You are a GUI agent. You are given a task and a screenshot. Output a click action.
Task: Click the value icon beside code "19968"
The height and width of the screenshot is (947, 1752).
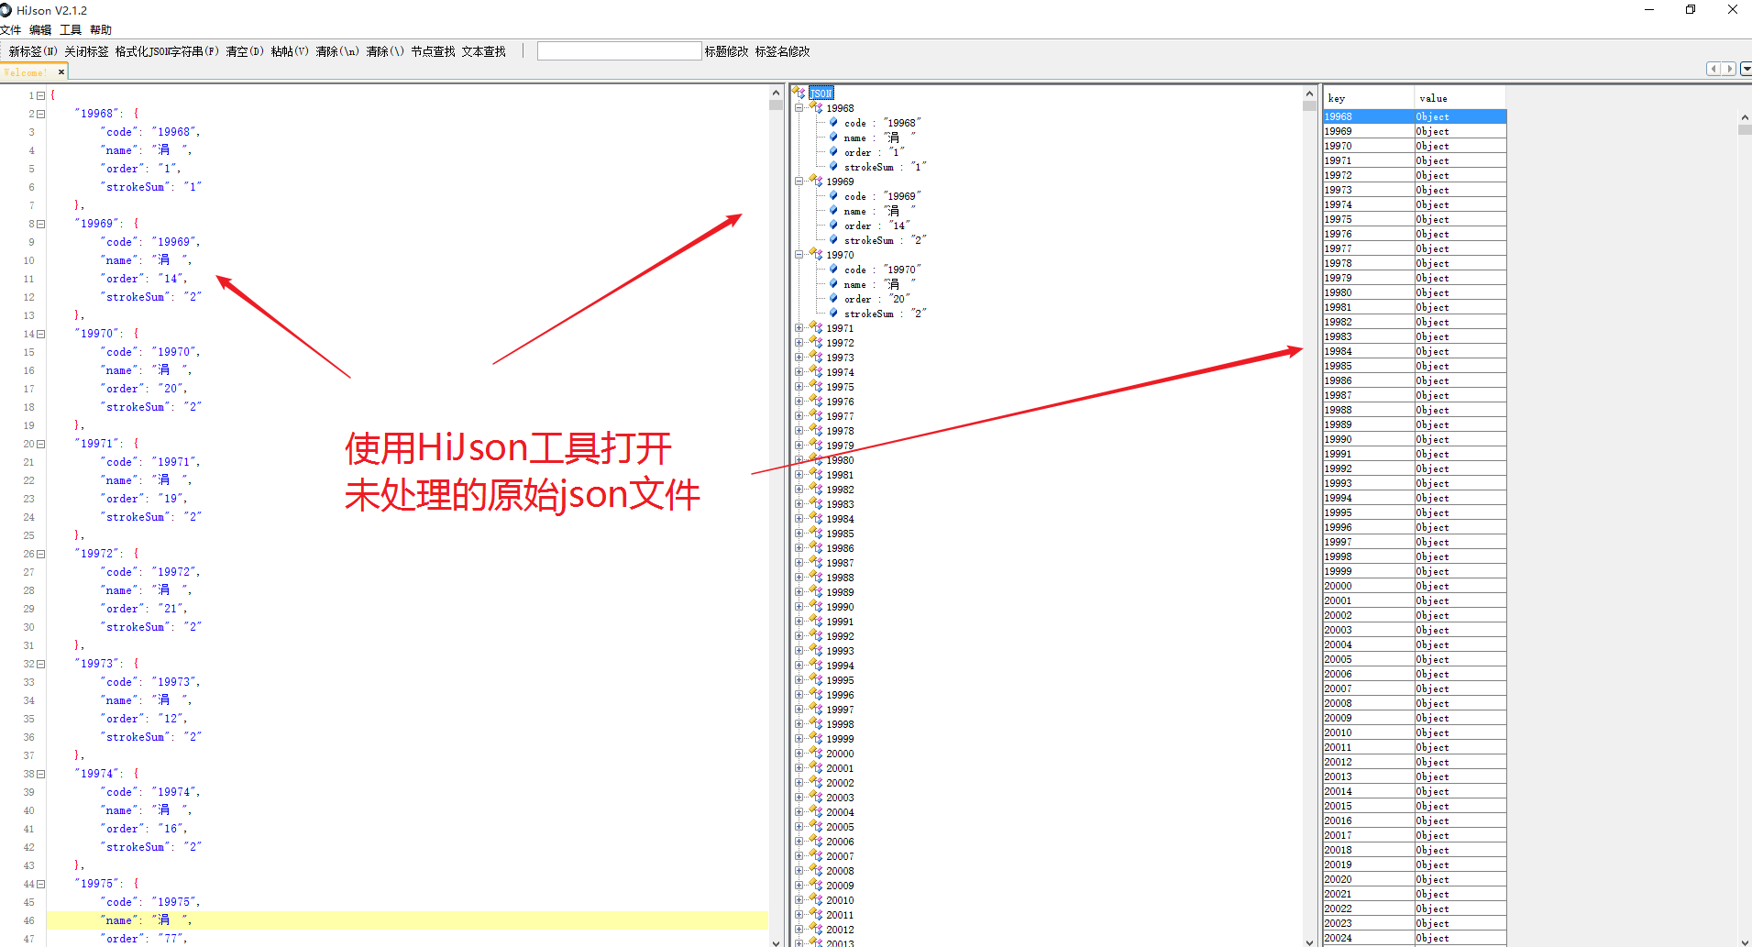click(833, 122)
